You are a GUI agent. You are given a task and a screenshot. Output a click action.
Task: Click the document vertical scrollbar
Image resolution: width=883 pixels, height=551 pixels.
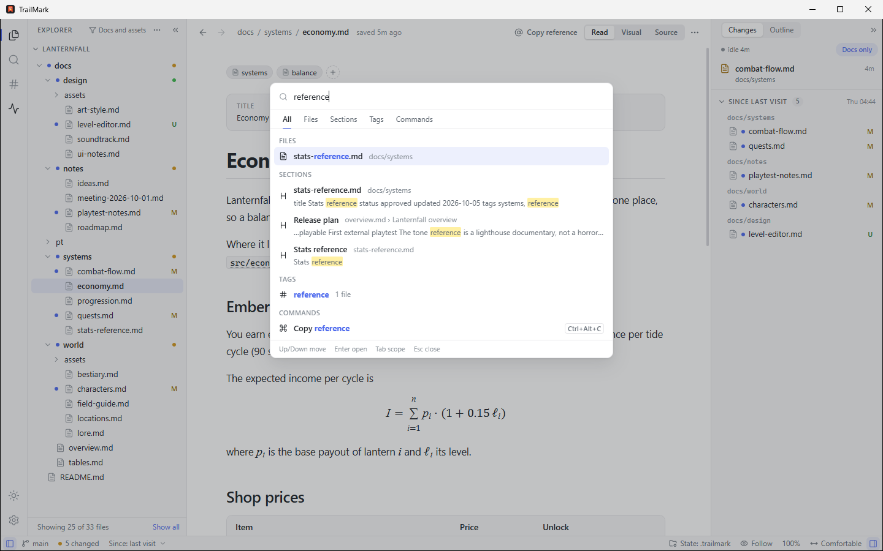tap(708, 147)
